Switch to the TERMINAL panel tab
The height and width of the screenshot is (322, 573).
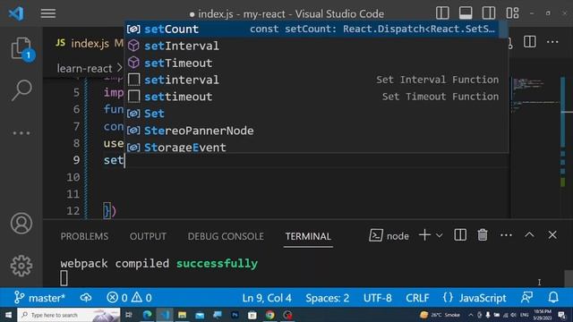(308, 236)
